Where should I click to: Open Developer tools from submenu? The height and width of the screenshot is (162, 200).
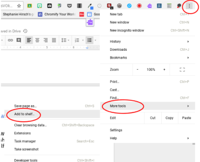pos(52,160)
